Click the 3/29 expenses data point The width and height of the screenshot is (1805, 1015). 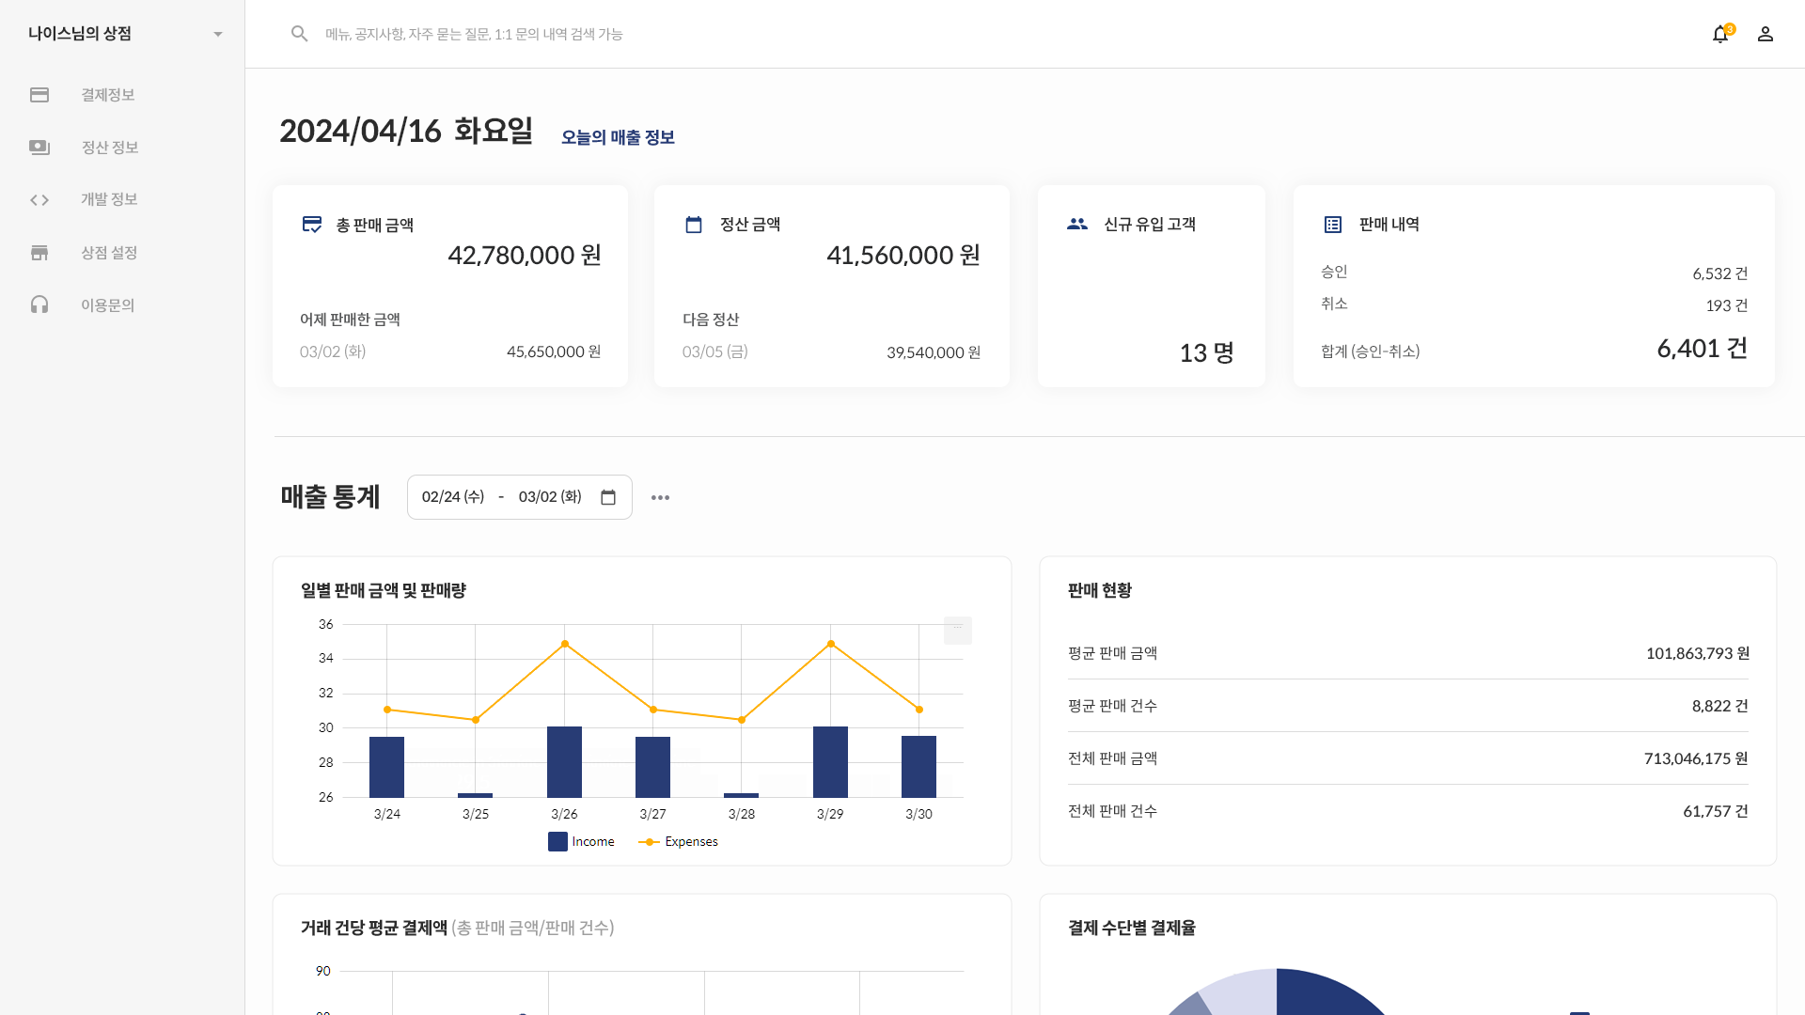(x=831, y=644)
